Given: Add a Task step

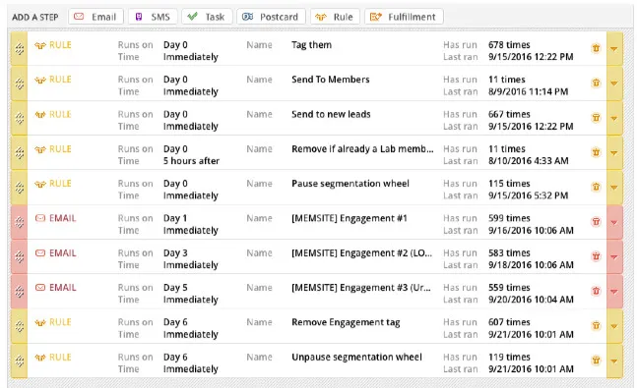Looking at the screenshot, I should coord(207,17).
